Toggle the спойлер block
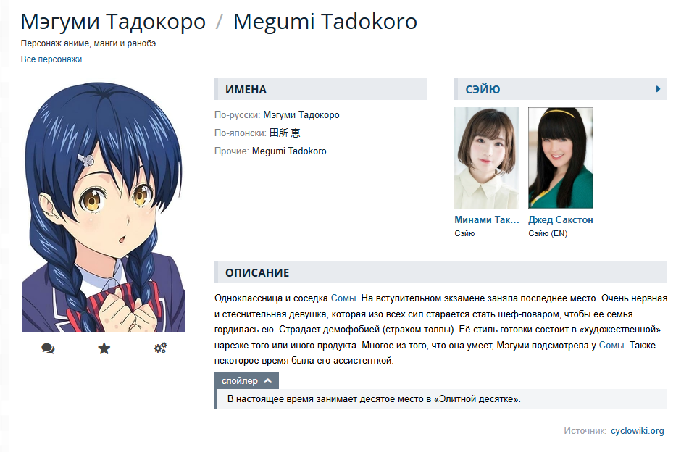 [x=246, y=381]
